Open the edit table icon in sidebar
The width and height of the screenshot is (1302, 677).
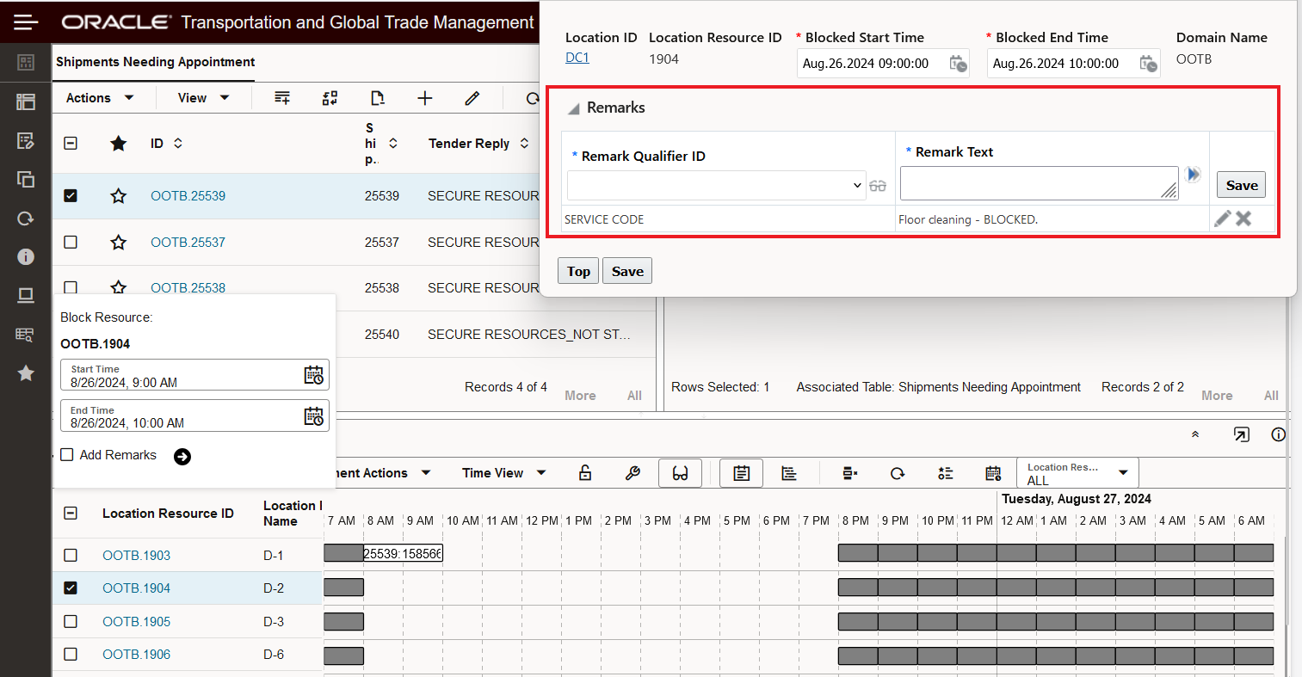click(26, 140)
